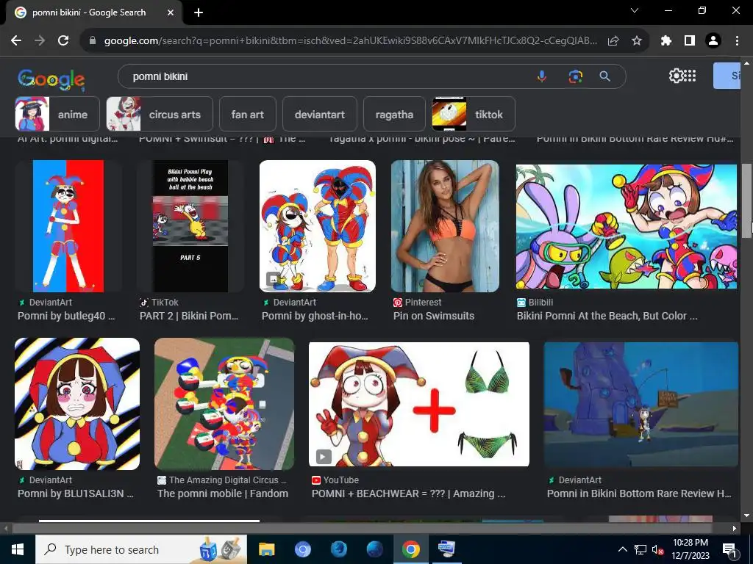Screen dimensions: 753x564
Task: Click the network icon in system tray
Action: point(640,549)
